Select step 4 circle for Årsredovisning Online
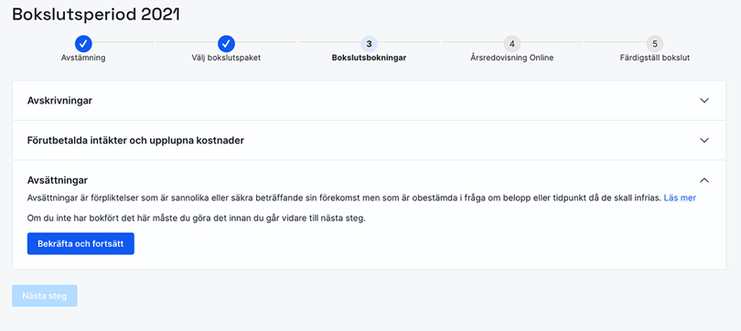The image size is (741, 331). point(511,44)
